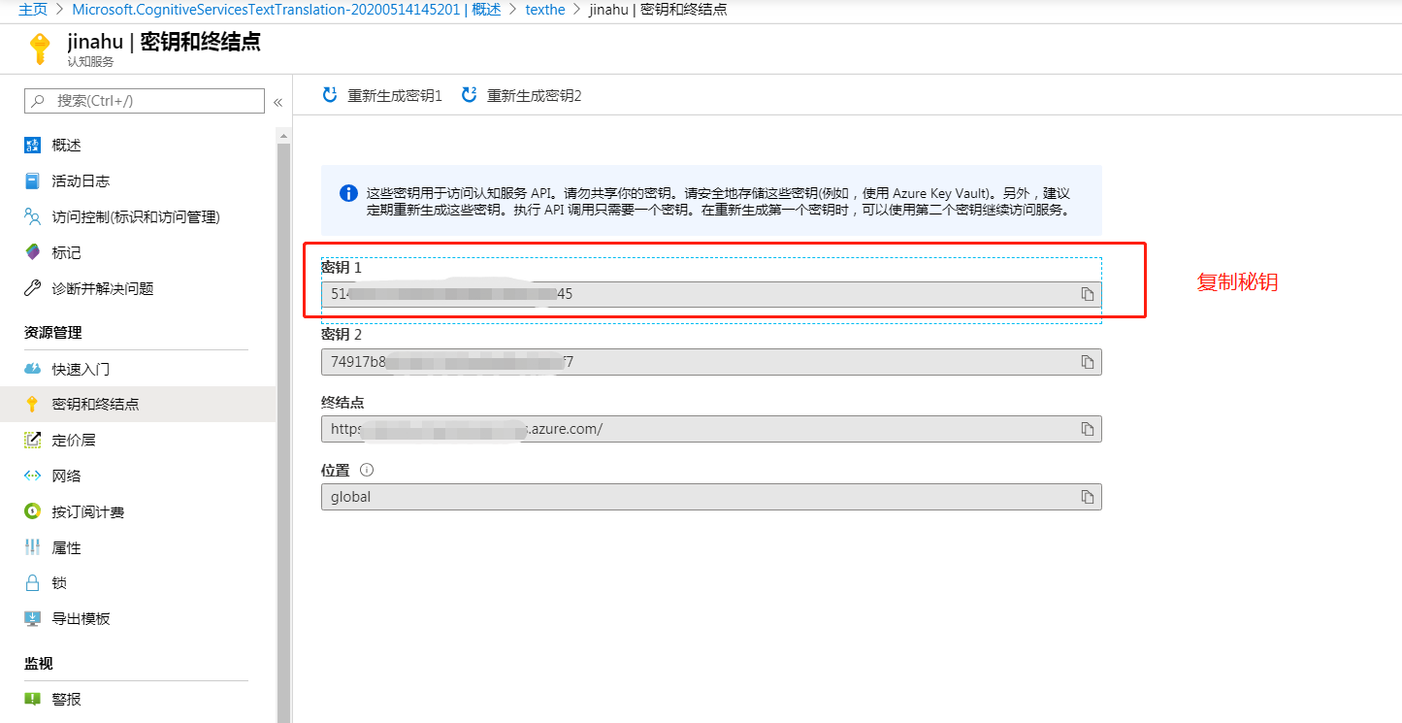The height and width of the screenshot is (723, 1402).
Task: Click the 重新生成密钥2 button label
Action: tap(535, 96)
